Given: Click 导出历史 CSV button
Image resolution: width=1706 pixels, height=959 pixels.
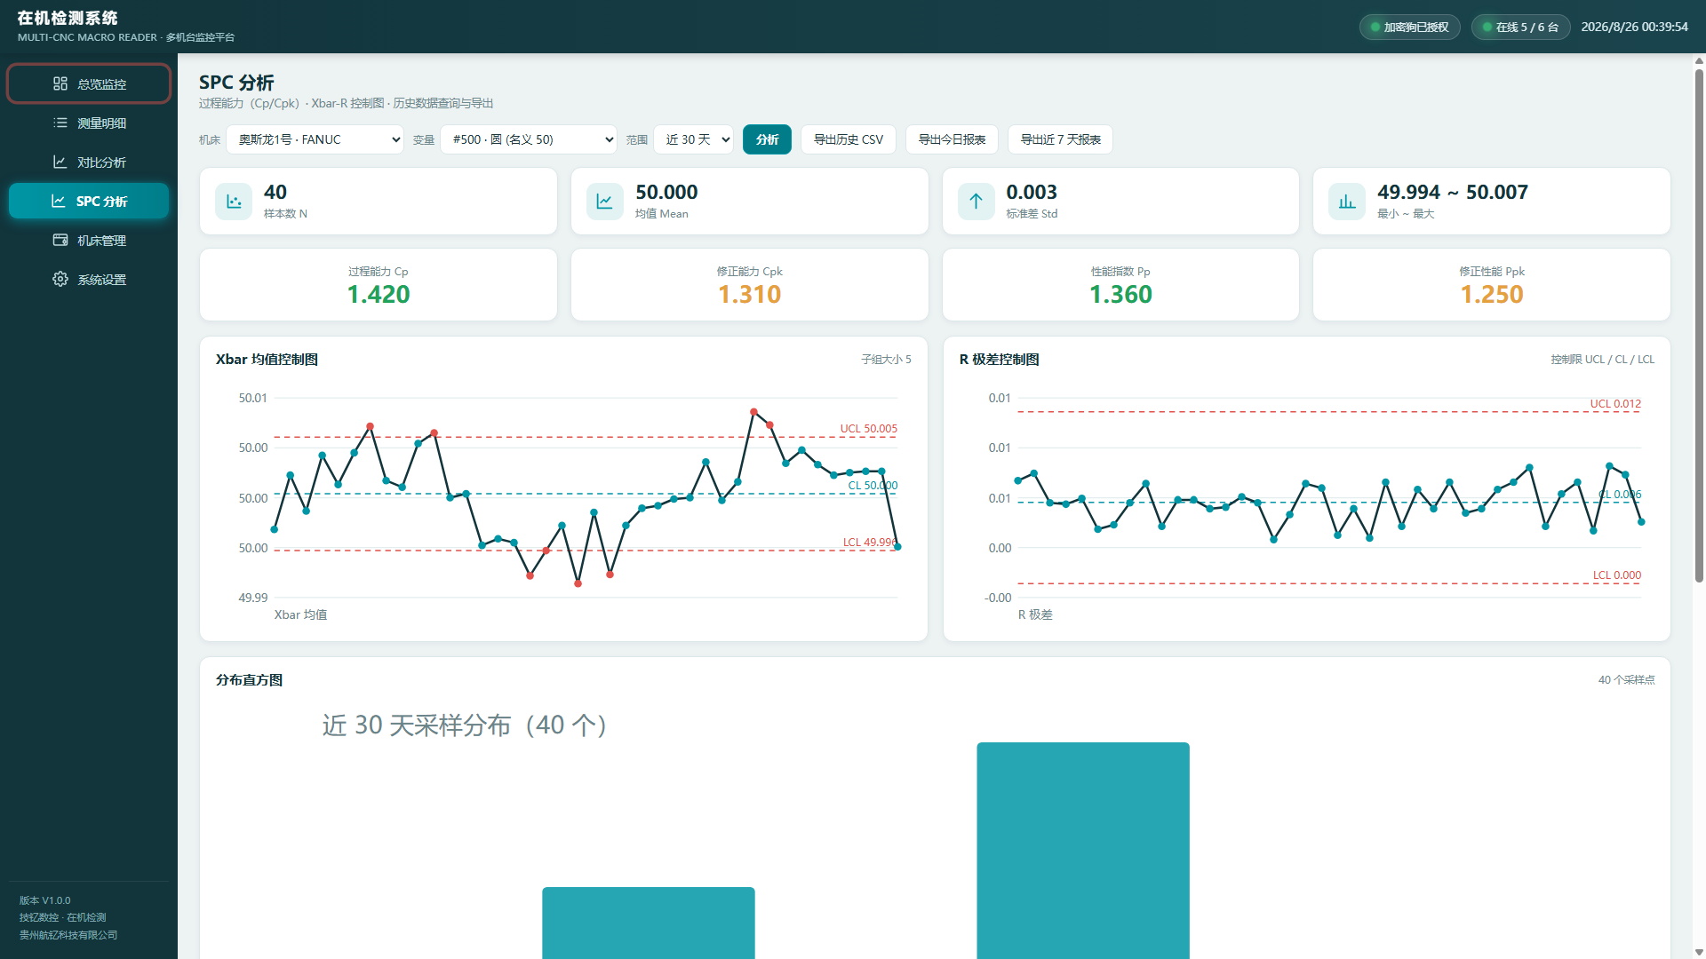Looking at the screenshot, I should point(849,139).
